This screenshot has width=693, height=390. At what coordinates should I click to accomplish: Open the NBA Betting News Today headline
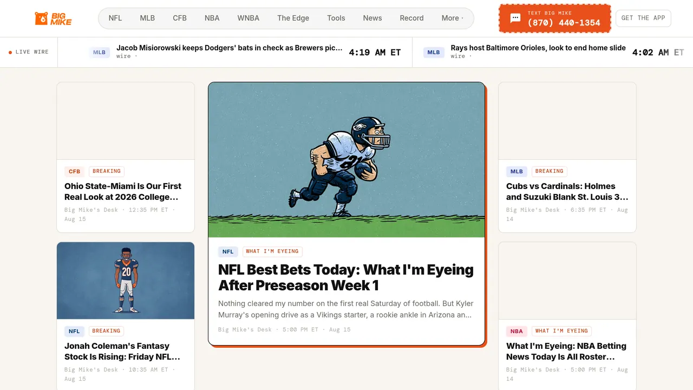click(x=566, y=351)
